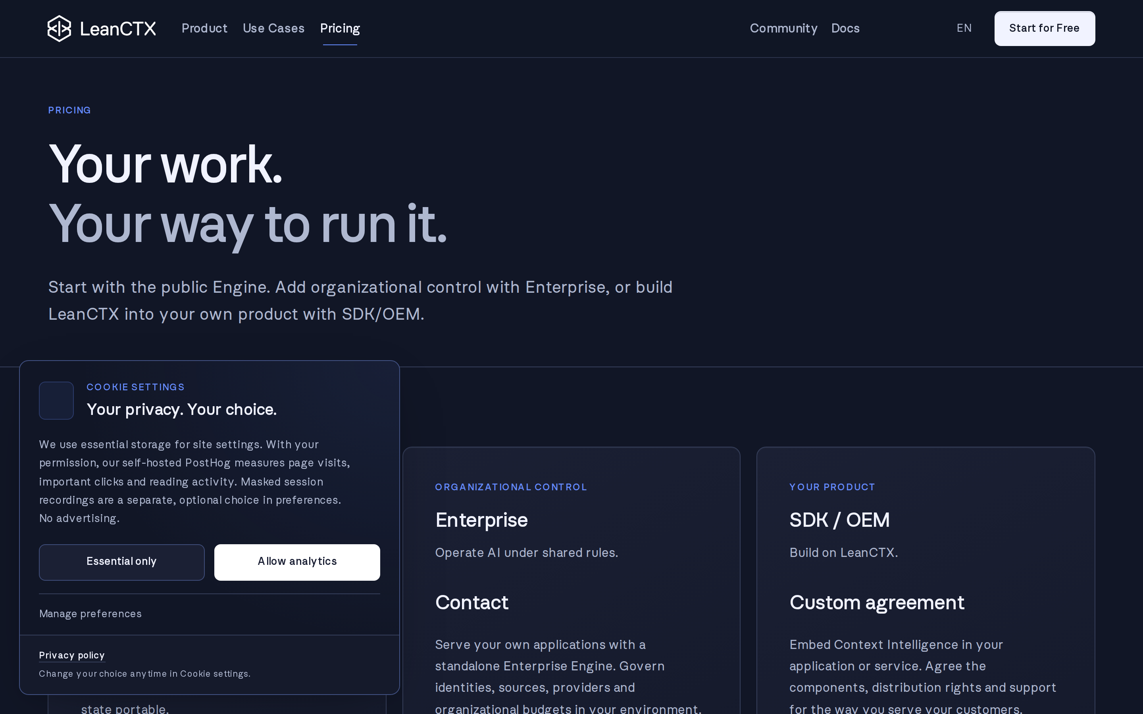This screenshot has width=1143, height=714.
Task: Open the Use Cases menu item
Action: (273, 28)
